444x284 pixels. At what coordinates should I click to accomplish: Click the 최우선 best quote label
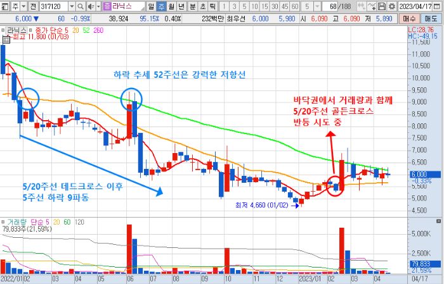point(235,19)
